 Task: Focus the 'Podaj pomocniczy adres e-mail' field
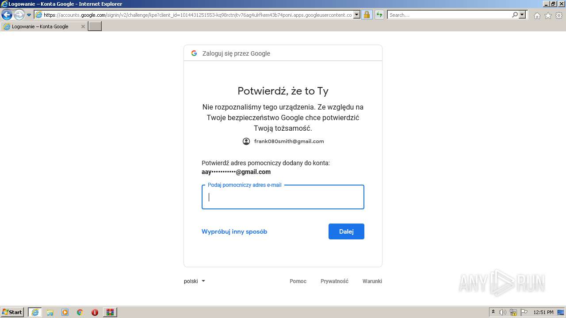pyautogui.click(x=283, y=197)
